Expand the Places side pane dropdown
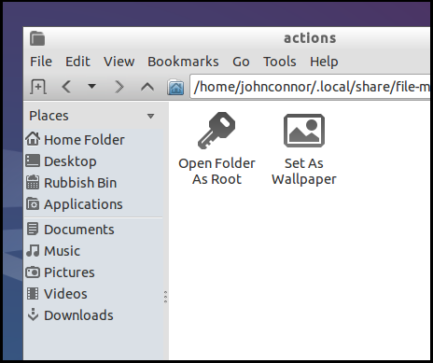 point(150,116)
